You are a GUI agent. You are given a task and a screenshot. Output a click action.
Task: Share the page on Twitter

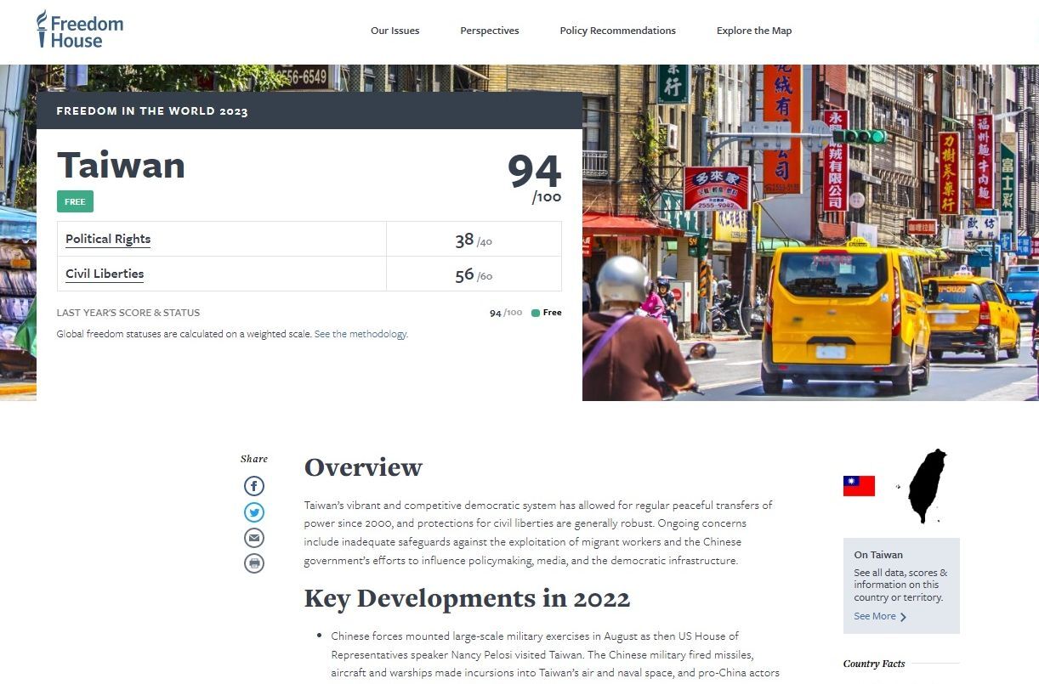click(254, 512)
